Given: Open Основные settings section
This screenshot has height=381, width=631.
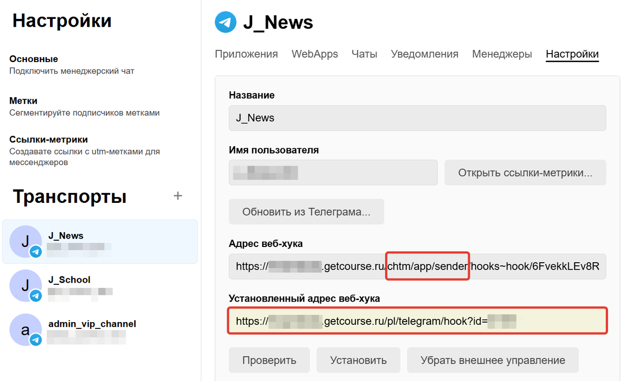Looking at the screenshot, I should click(x=72, y=65).
